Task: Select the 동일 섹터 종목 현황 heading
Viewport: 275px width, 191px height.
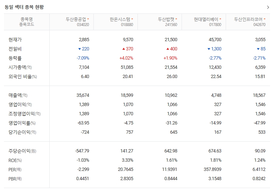Action: (x=24, y=7)
